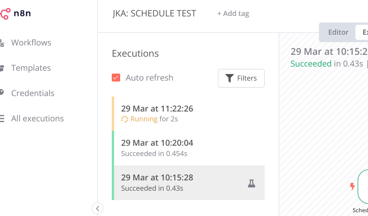Select the 29 Mar 10:15:28 execution
This screenshot has width=368, height=216.
coord(188,183)
